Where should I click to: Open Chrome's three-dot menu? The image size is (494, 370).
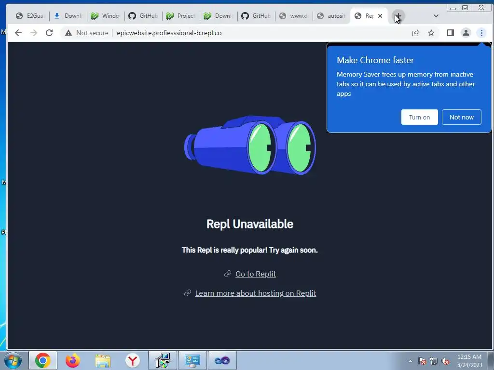pyautogui.click(x=481, y=33)
